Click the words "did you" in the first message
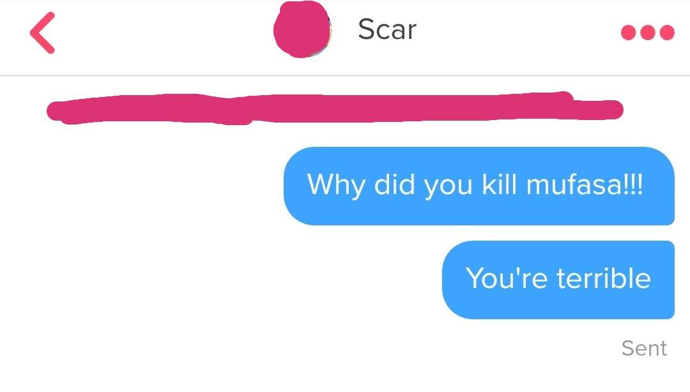Image resolution: width=690 pixels, height=392 pixels. 424,185
